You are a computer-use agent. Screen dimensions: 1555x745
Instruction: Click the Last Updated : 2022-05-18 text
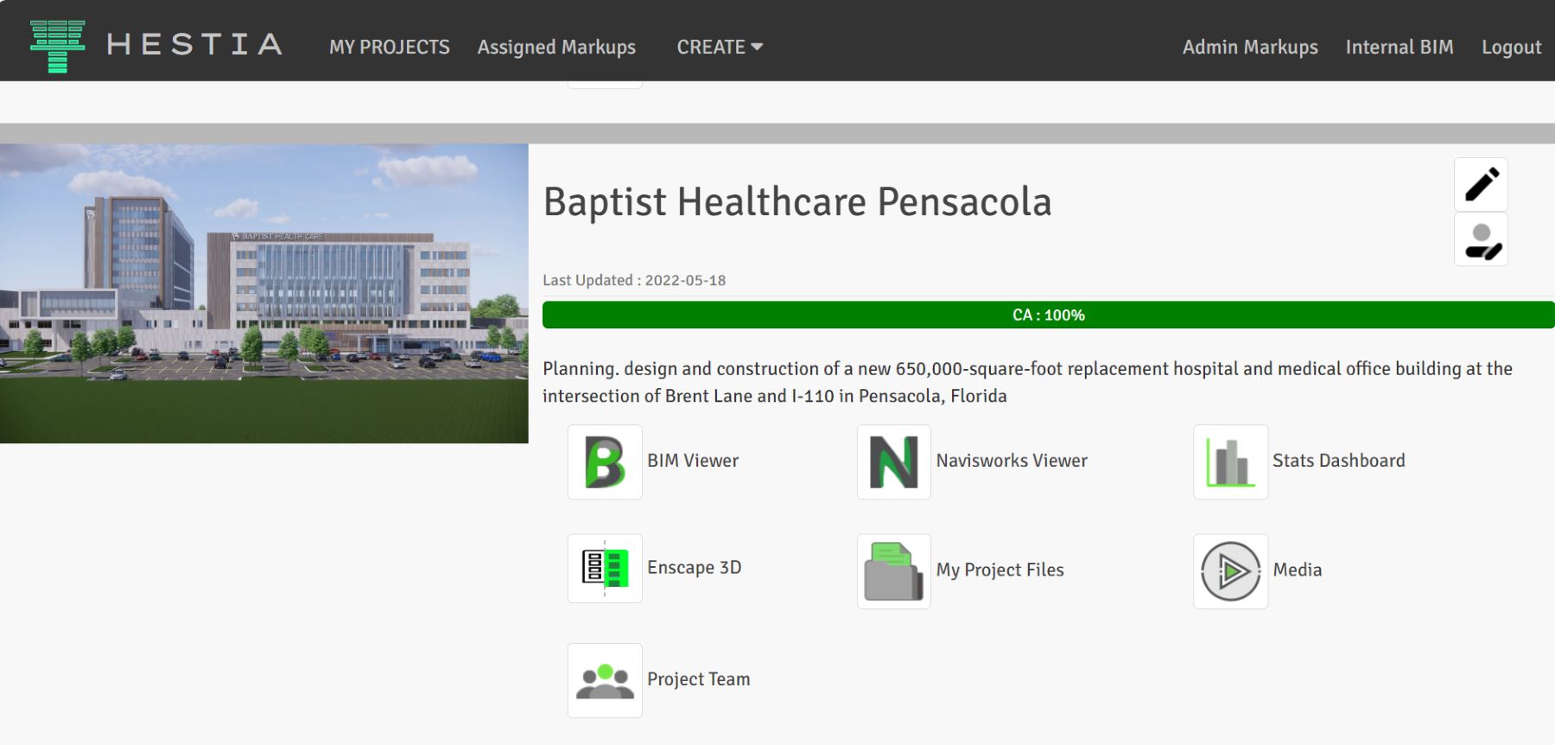point(634,280)
